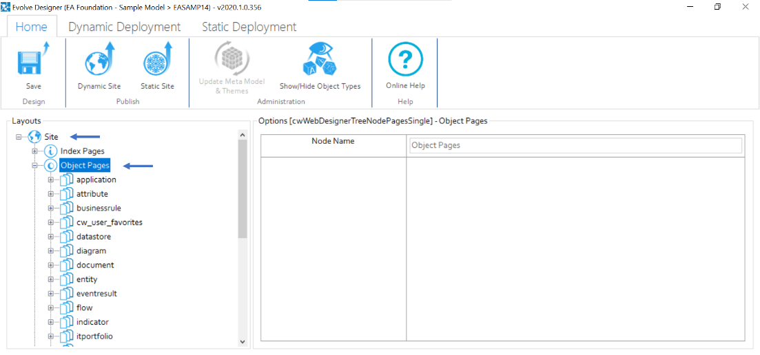Expand the diagram tree node
This screenshot has height=355, width=760.
coord(50,251)
